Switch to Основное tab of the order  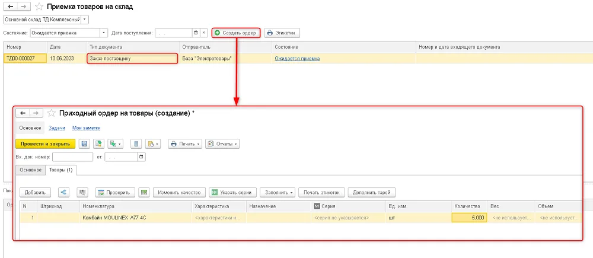point(30,170)
